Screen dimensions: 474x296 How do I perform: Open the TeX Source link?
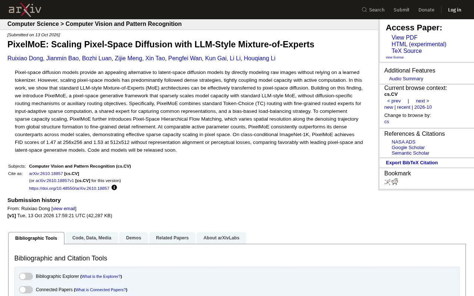[x=407, y=51]
